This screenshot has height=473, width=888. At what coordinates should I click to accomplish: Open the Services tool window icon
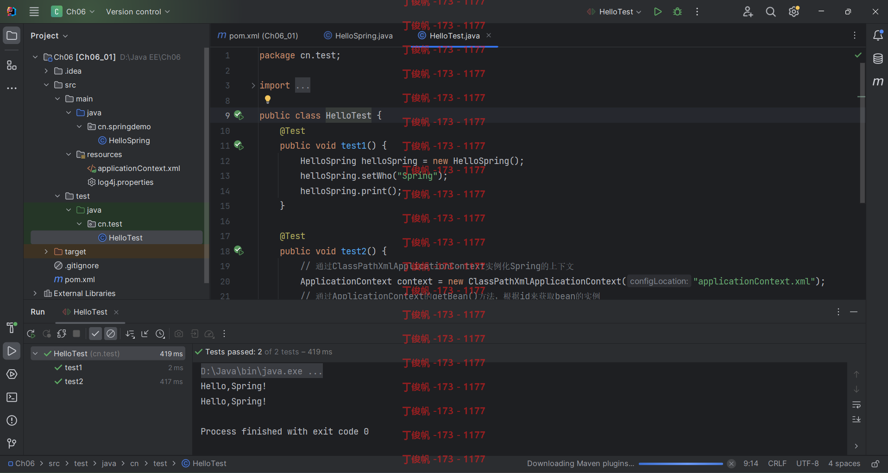[12, 374]
